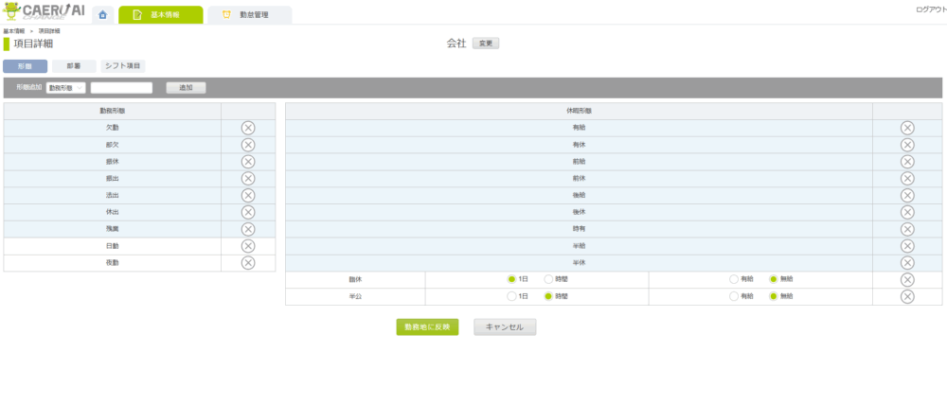Image resolution: width=947 pixels, height=405 pixels.
Task: Focus the text field beside the 追加 button
Action: coord(121,88)
